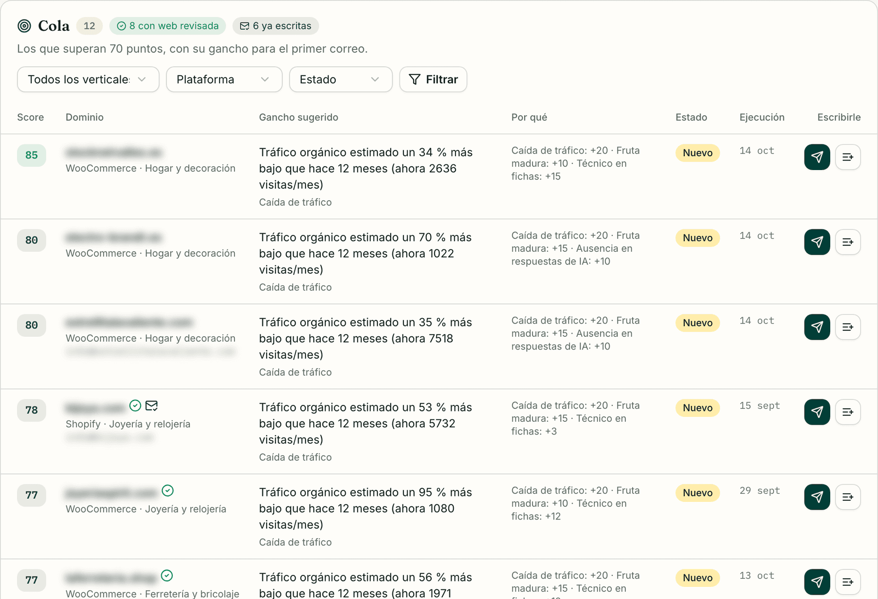The width and height of the screenshot is (878, 599).
Task: Apply filters with the Filtrar button
Action: (x=433, y=80)
